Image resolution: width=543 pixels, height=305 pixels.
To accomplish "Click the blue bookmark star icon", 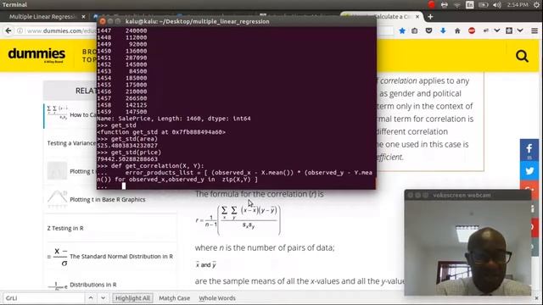I will tap(402, 30).
